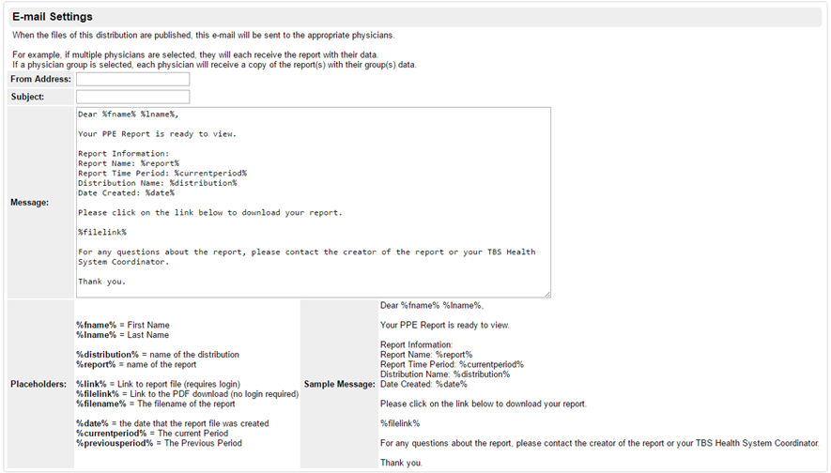831x473 pixels.
Task: Grab the Message textarea resize handle
Action: pos(547,294)
